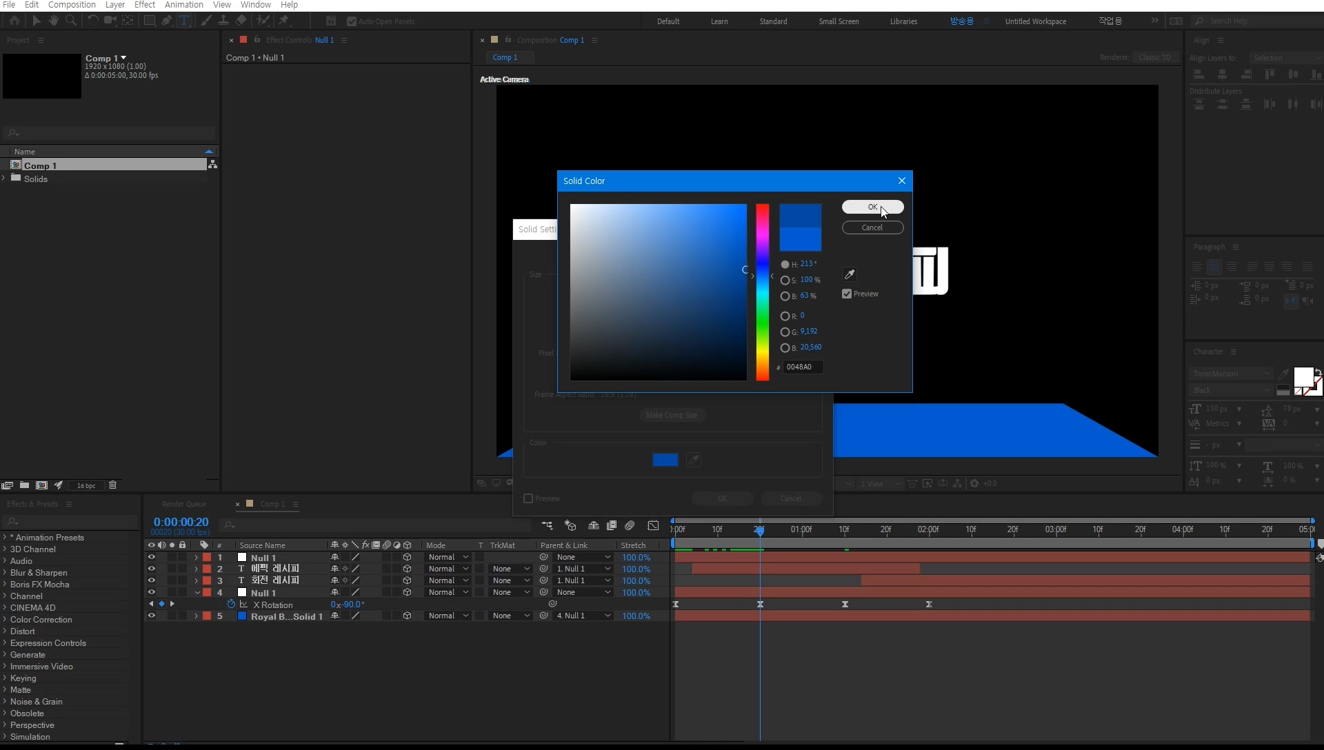This screenshot has width=1324, height=750.
Task: Select the Eraser tool
Action: click(241, 21)
